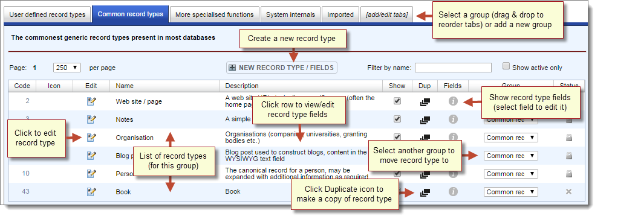This screenshot has height=219, width=638.
Task: Click the Dup column header
Action: coord(425,86)
